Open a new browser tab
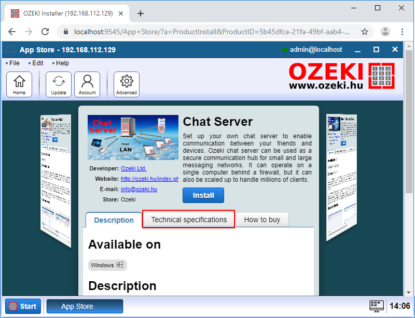 pyautogui.click(x=141, y=13)
